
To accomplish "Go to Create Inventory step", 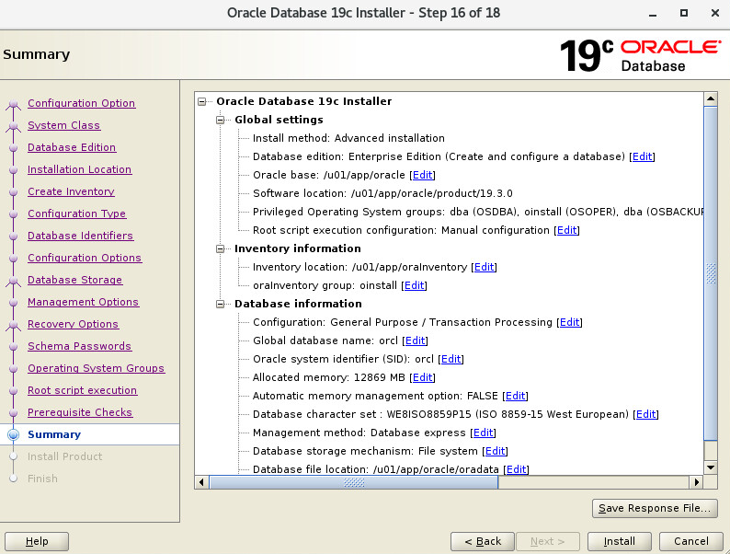I will tap(71, 191).
